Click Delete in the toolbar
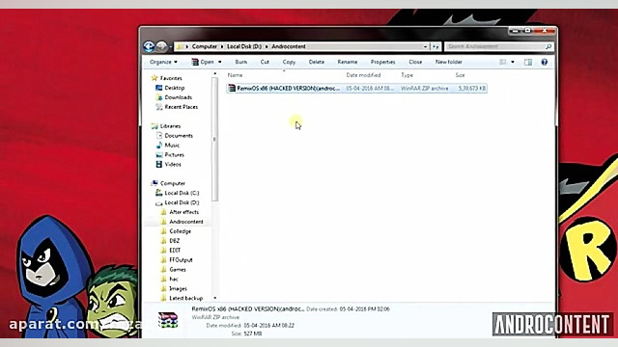The image size is (618, 347). tap(316, 62)
